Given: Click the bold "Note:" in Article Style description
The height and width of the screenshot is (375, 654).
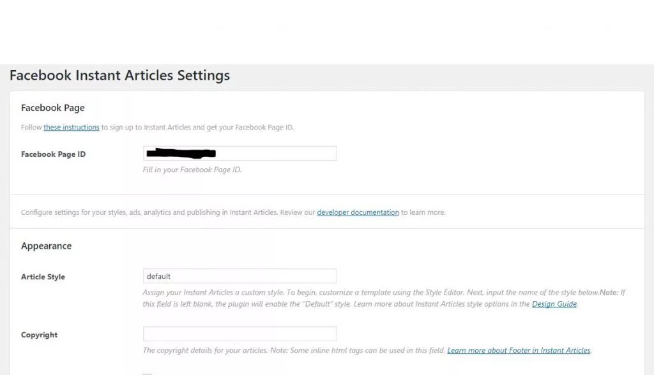Looking at the screenshot, I should click(609, 293).
